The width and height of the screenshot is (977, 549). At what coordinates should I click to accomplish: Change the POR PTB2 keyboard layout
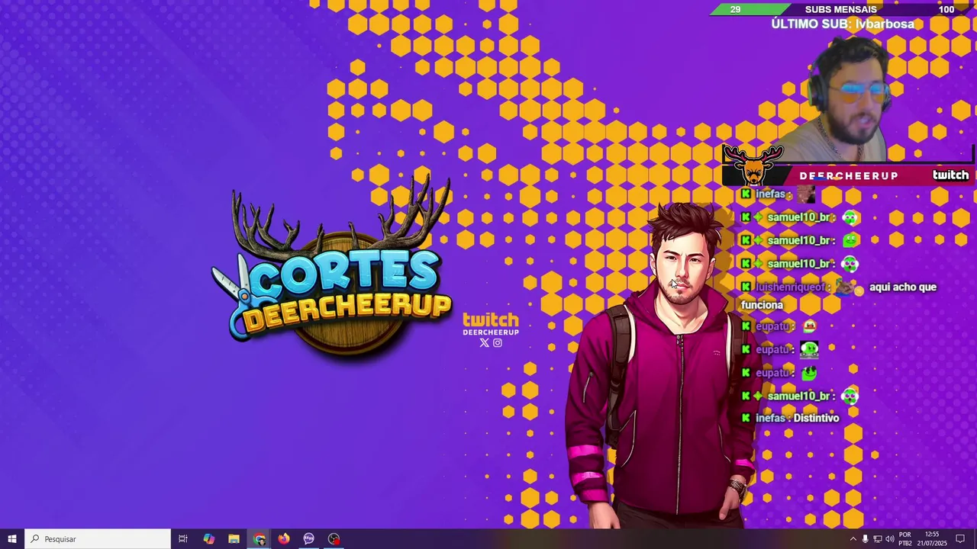point(905,539)
